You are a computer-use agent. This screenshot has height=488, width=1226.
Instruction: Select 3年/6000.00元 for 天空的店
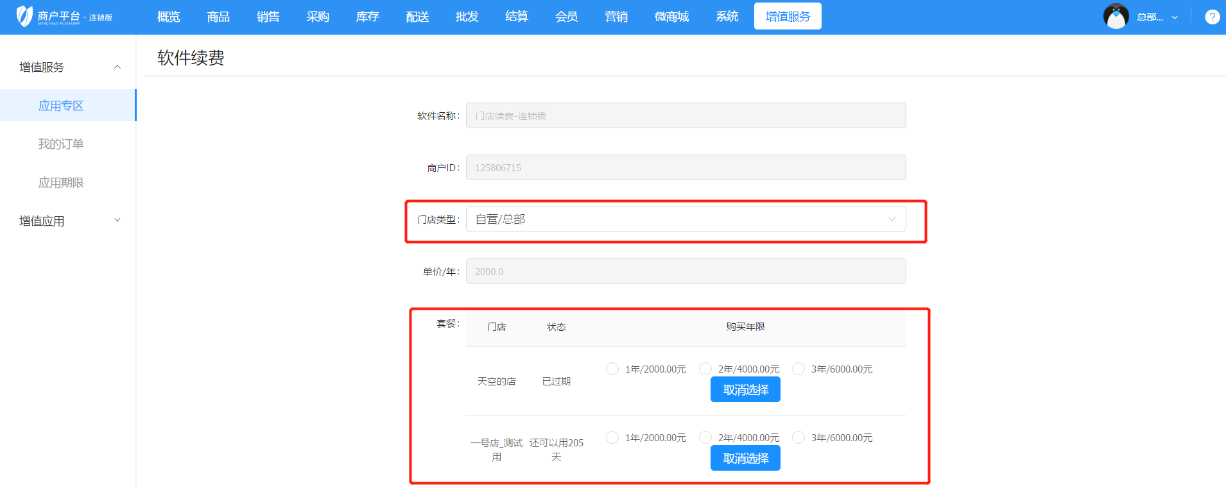(799, 369)
